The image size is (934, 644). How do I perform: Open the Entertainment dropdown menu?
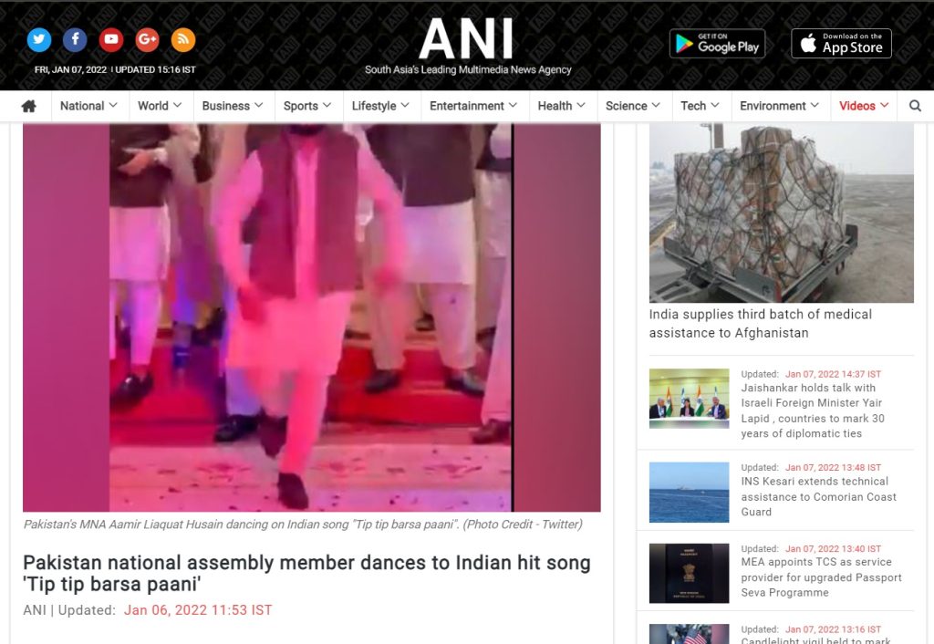pos(473,106)
